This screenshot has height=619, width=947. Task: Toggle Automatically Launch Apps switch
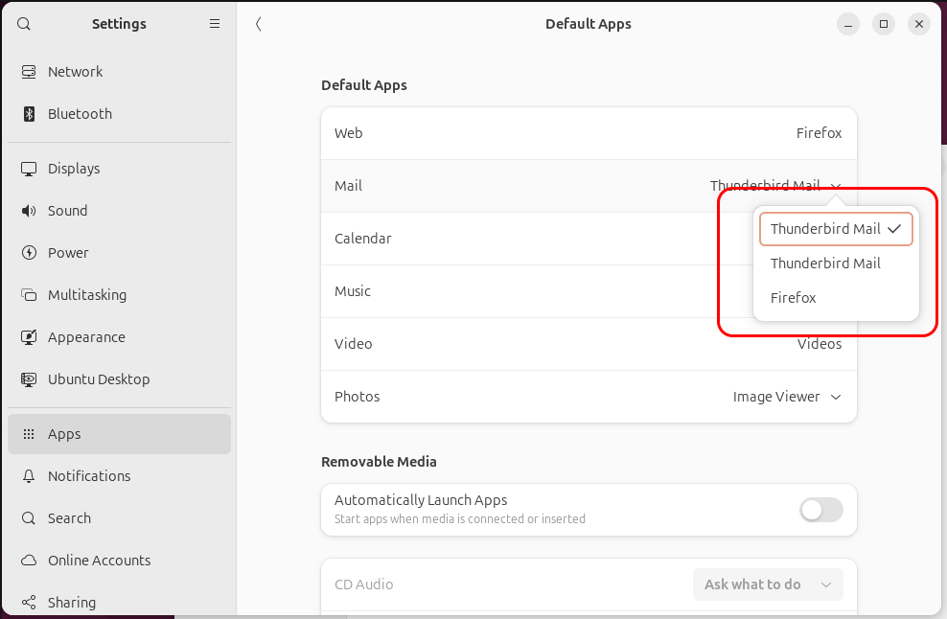tap(821, 510)
